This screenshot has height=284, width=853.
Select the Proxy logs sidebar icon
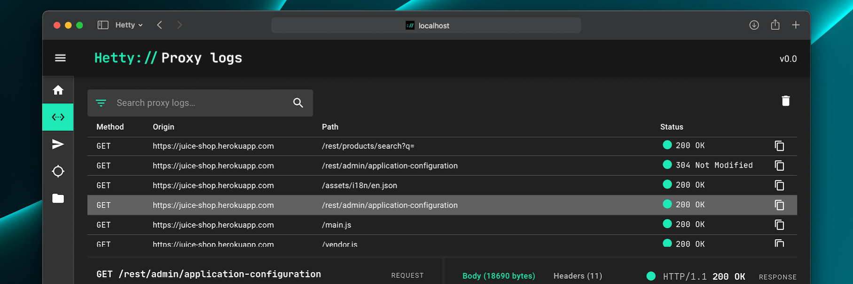click(58, 117)
